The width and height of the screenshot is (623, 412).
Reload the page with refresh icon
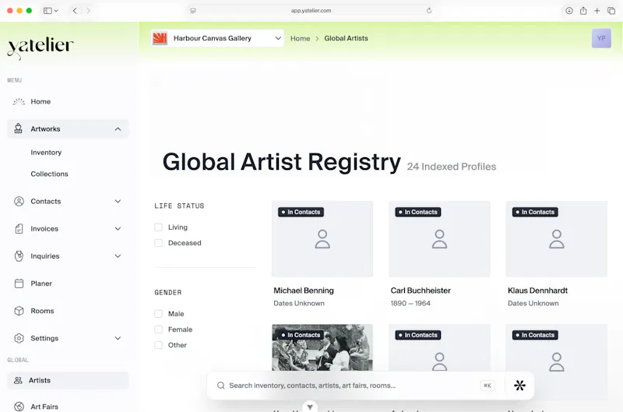(x=429, y=11)
